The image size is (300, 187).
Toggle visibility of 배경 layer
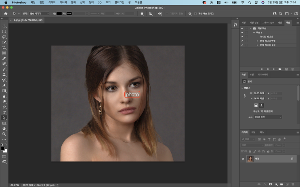243,159
